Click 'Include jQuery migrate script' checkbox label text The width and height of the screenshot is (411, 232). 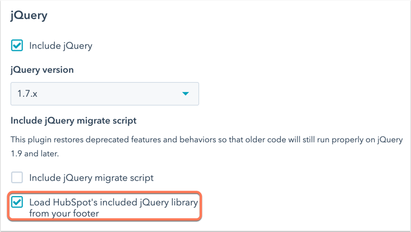(x=91, y=178)
